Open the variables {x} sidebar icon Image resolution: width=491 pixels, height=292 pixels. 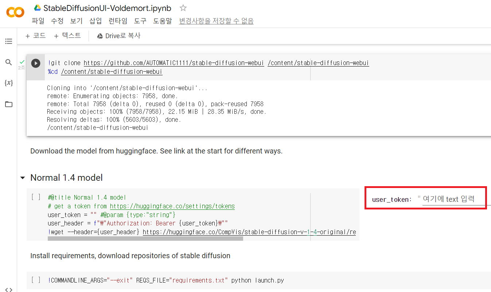tap(9, 83)
